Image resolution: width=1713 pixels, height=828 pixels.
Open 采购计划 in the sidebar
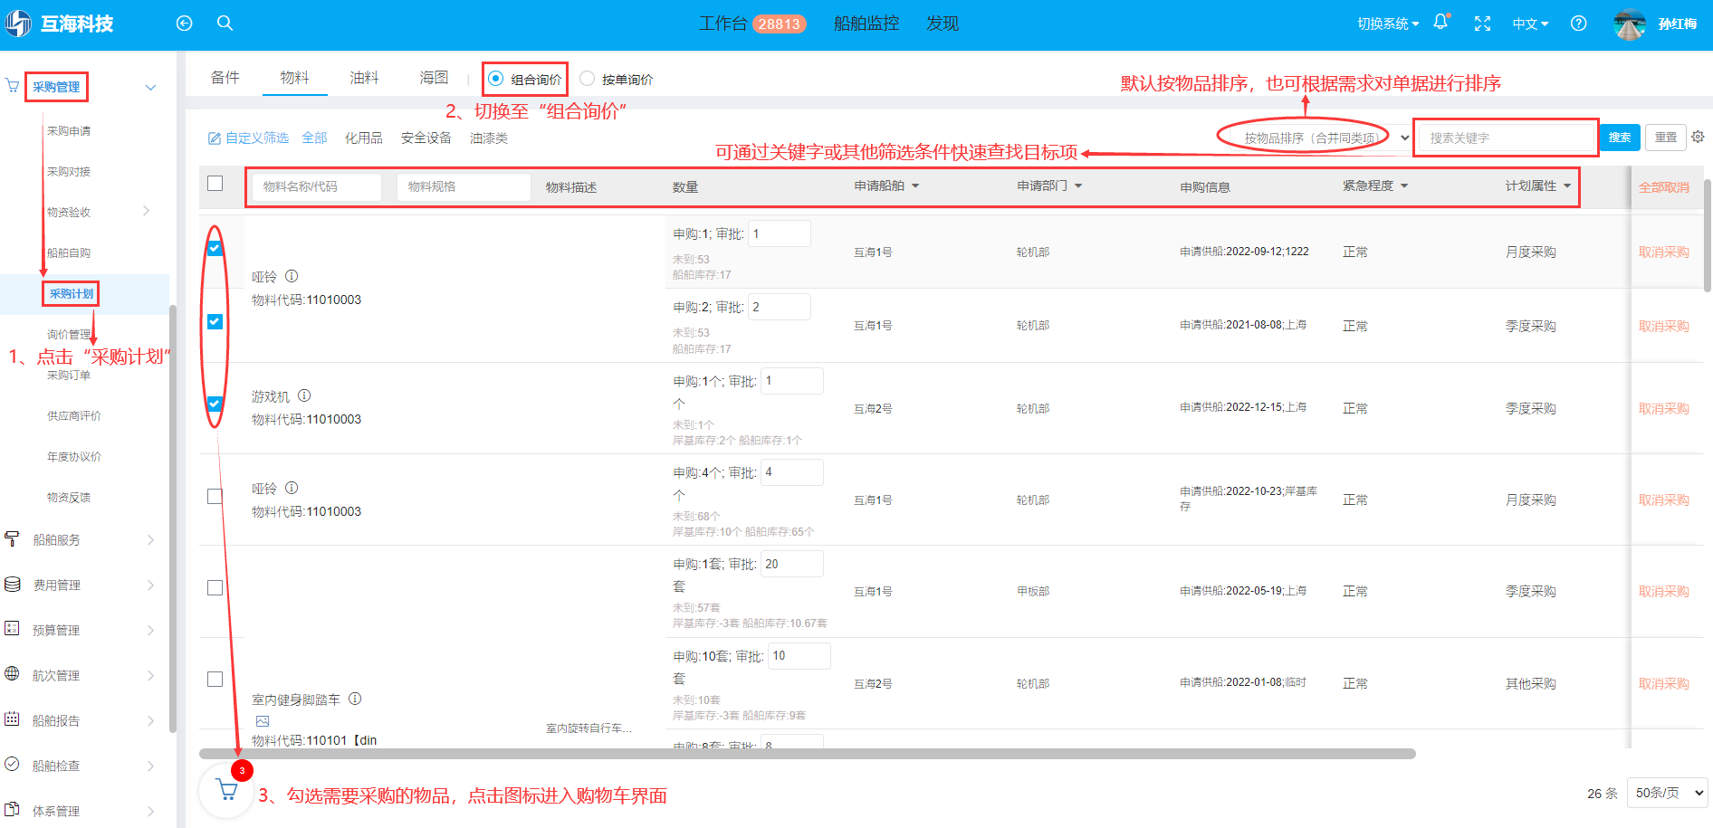71,293
